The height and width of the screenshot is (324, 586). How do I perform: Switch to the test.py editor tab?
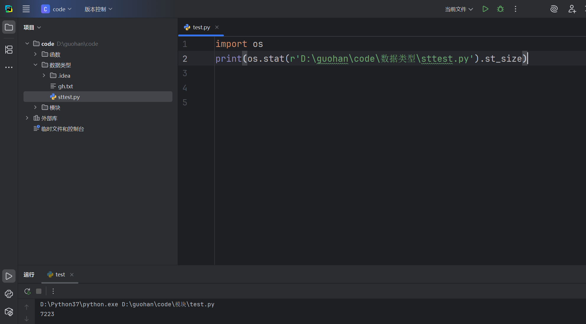201,27
